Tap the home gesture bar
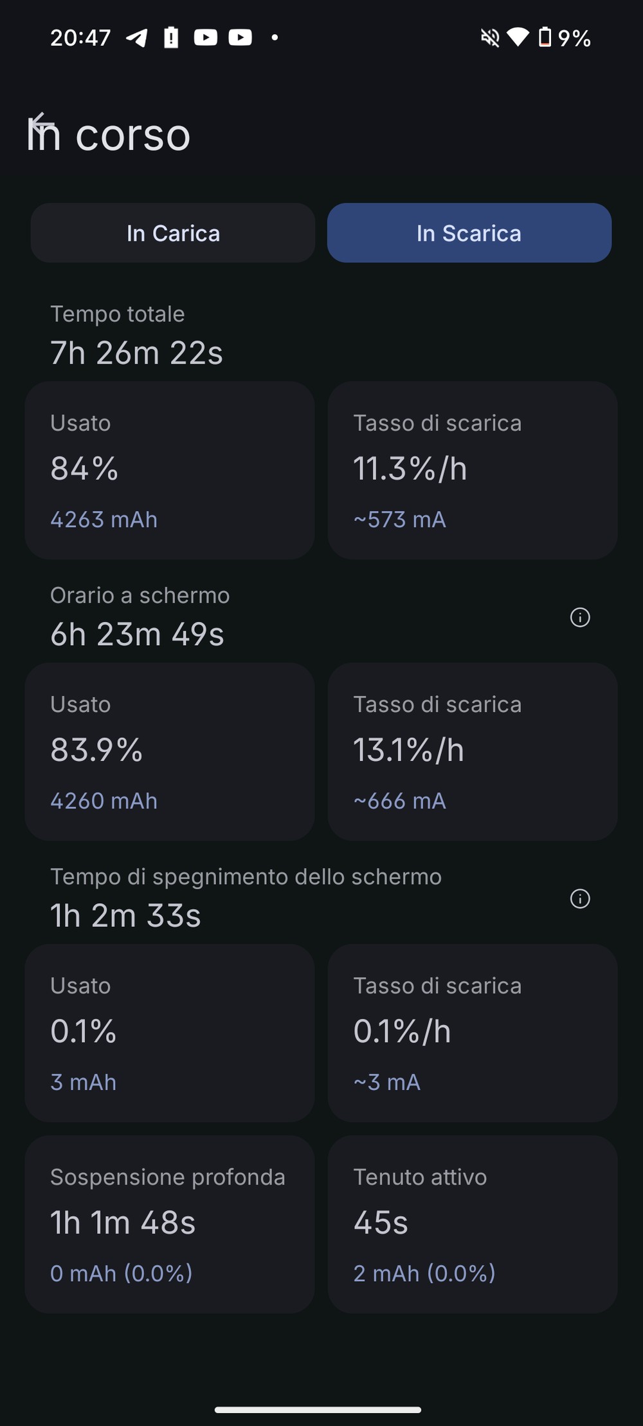 coord(318,1409)
